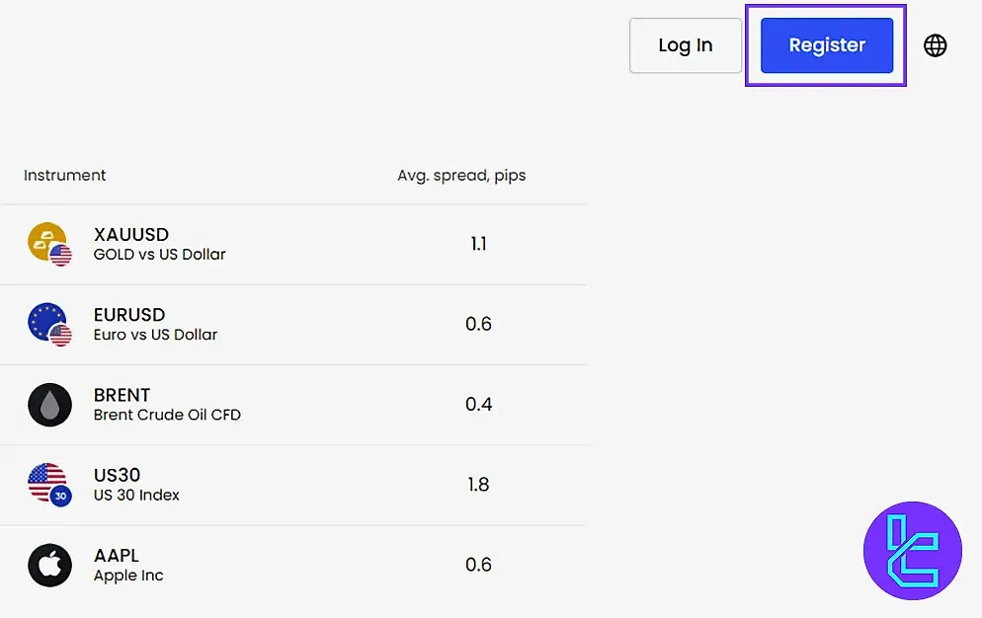Click the purple logo badge icon
The image size is (982, 618).
[912, 550]
